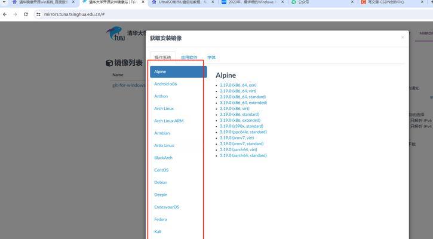Download 3.19.0 (armv7, standard) image
The height and width of the screenshot is (239, 433).
(x=242, y=143)
